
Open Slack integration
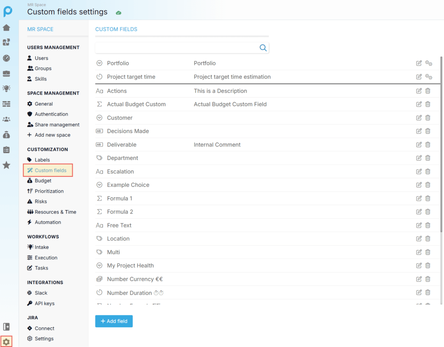coord(37,293)
